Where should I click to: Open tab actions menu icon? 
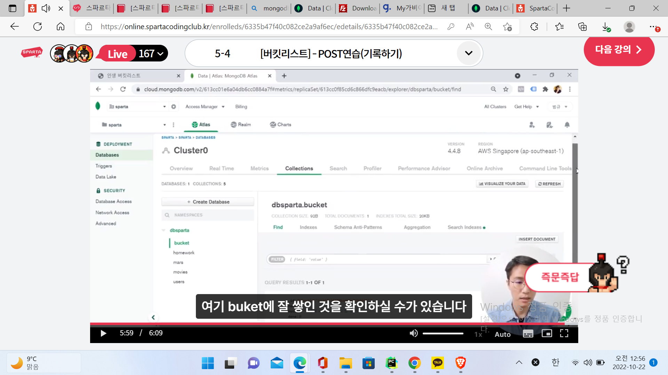[13, 8]
